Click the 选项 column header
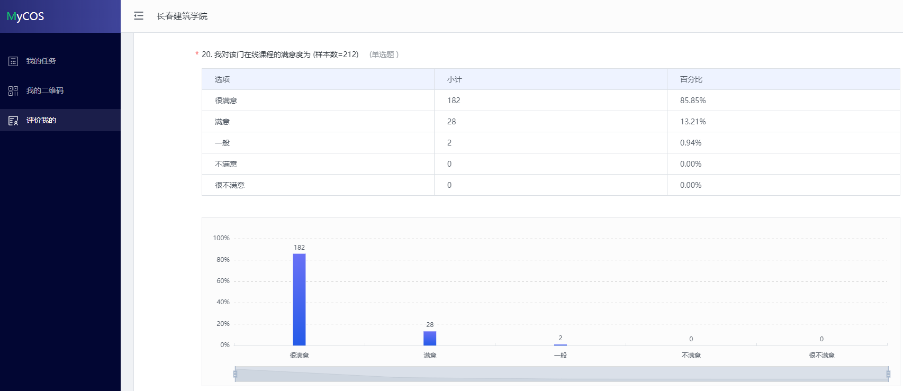This screenshot has height=391, width=903. 222,79
